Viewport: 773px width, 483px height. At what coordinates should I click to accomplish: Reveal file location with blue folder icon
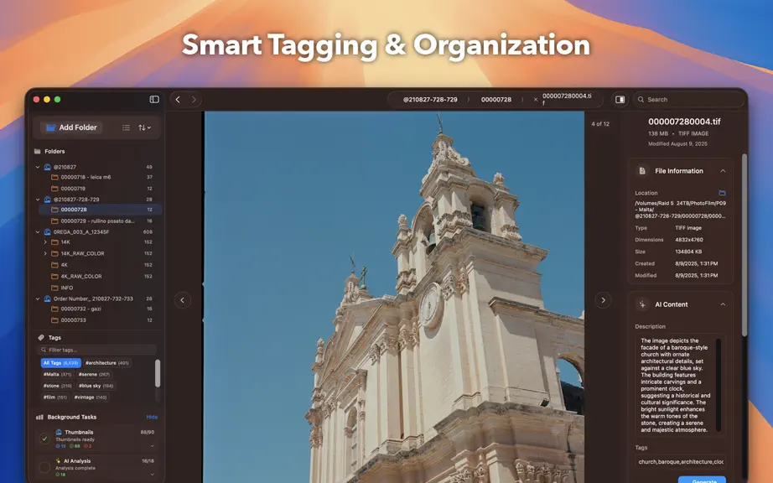(x=722, y=193)
